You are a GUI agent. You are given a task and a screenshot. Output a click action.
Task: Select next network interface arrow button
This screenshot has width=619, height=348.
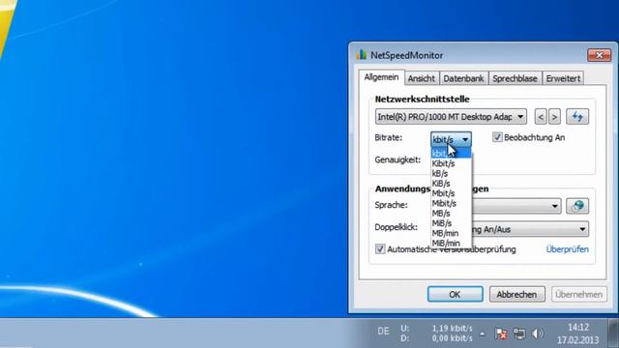click(554, 117)
